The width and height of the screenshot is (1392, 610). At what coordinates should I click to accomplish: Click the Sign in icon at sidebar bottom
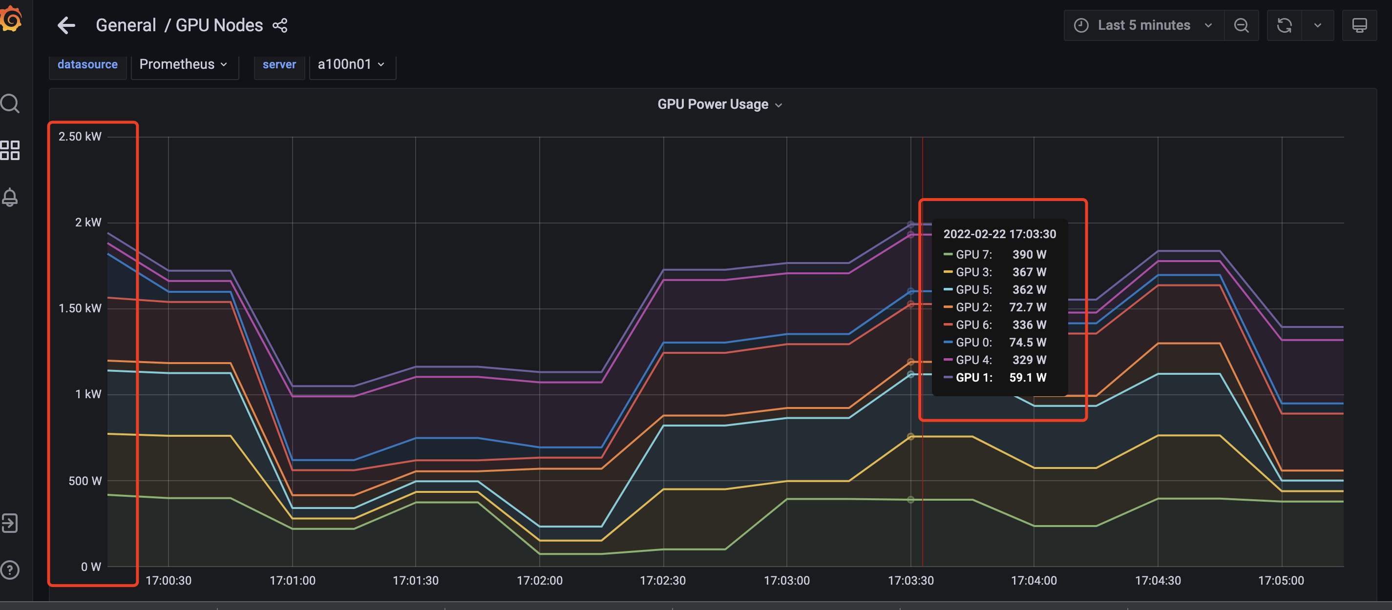click(10, 523)
